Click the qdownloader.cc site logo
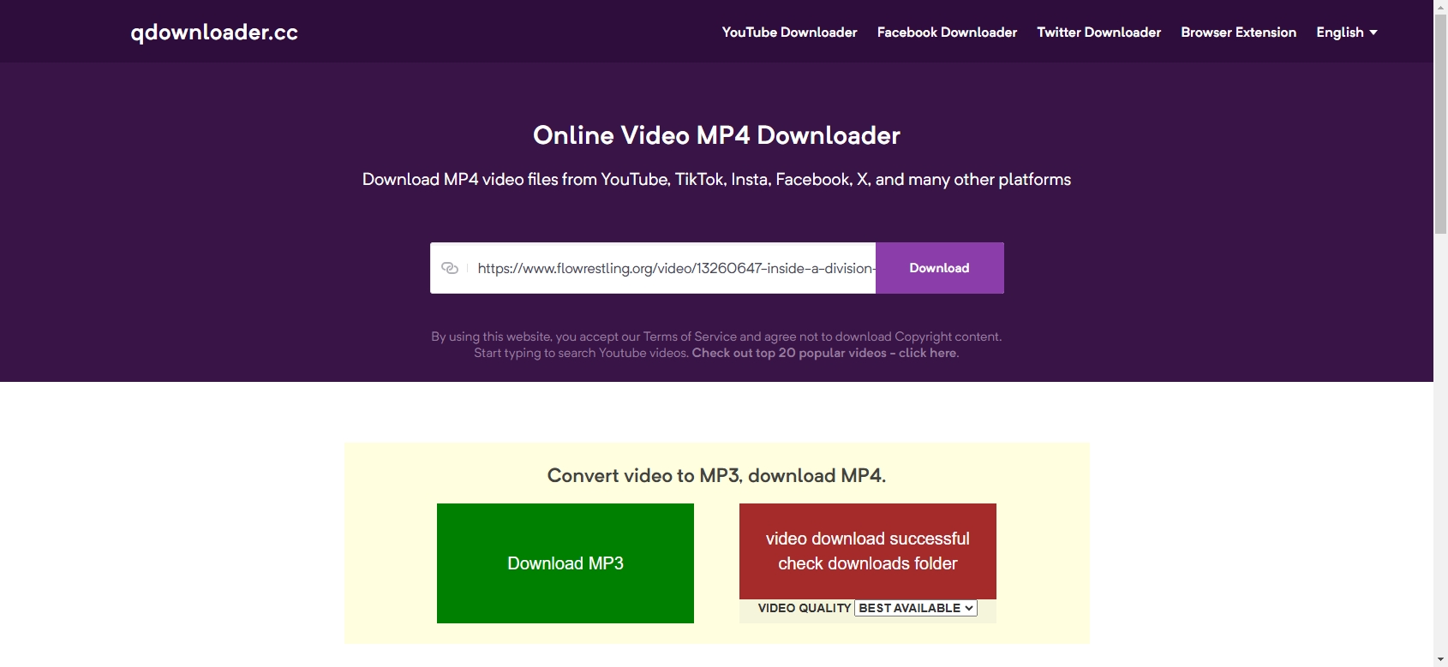This screenshot has height=667, width=1448. (214, 33)
